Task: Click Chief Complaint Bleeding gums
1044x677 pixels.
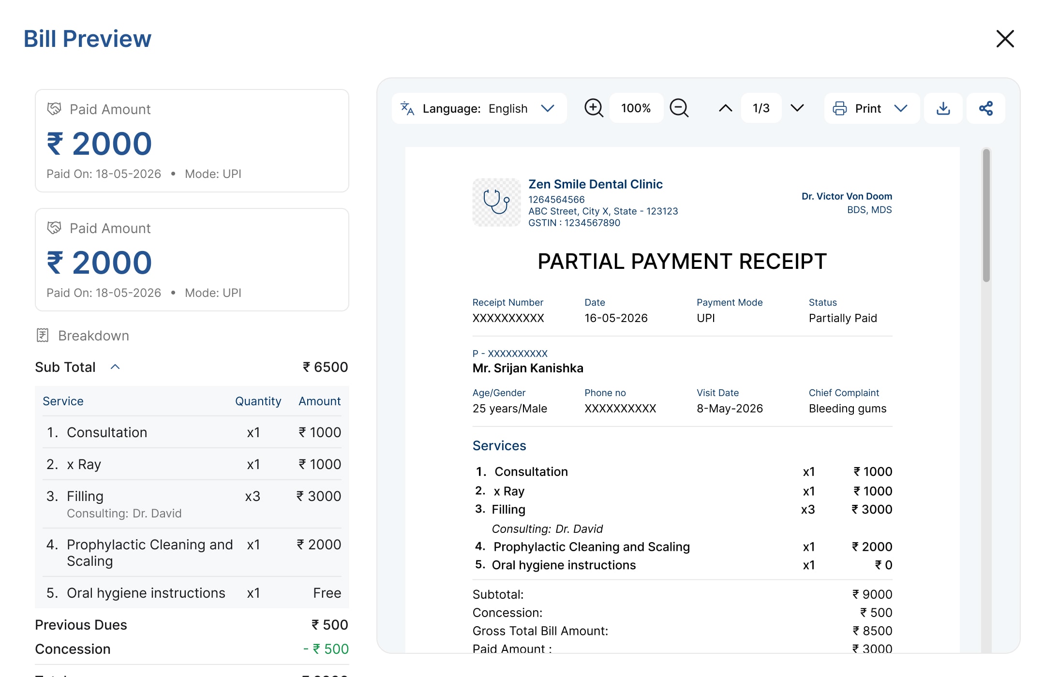Action: point(848,409)
